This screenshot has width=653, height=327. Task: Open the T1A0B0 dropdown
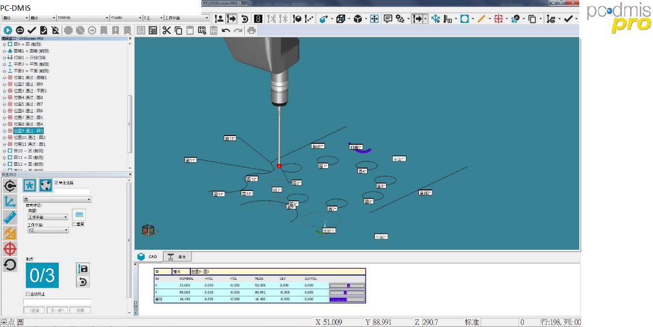(x=126, y=18)
